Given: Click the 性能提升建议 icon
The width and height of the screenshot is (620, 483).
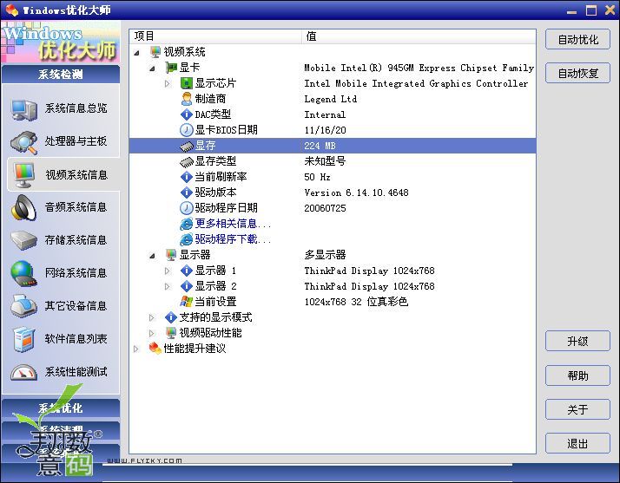Looking at the screenshot, I should (155, 349).
